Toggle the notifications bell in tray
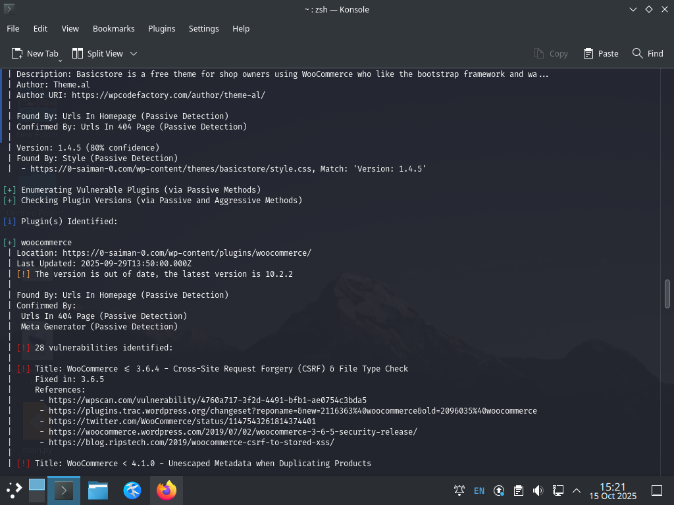 click(x=459, y=491)
